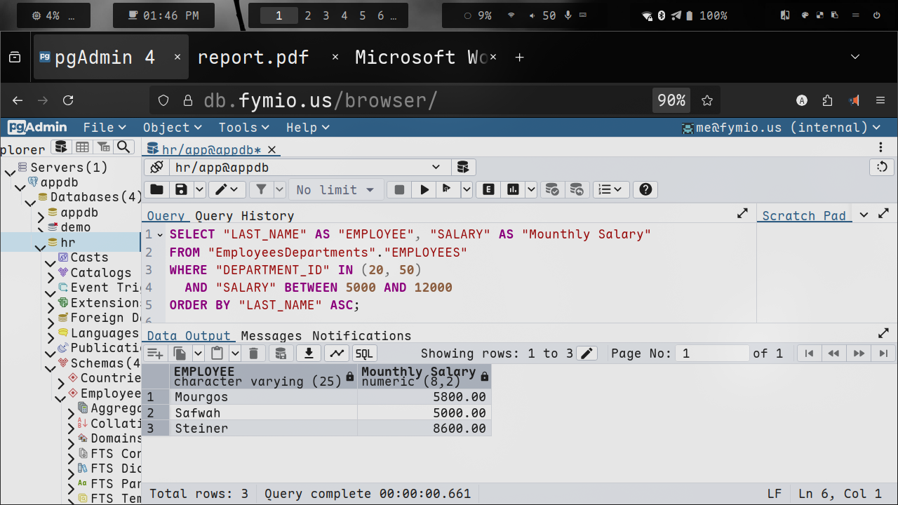Open the Graph Visualiser icon

(337, 353)
